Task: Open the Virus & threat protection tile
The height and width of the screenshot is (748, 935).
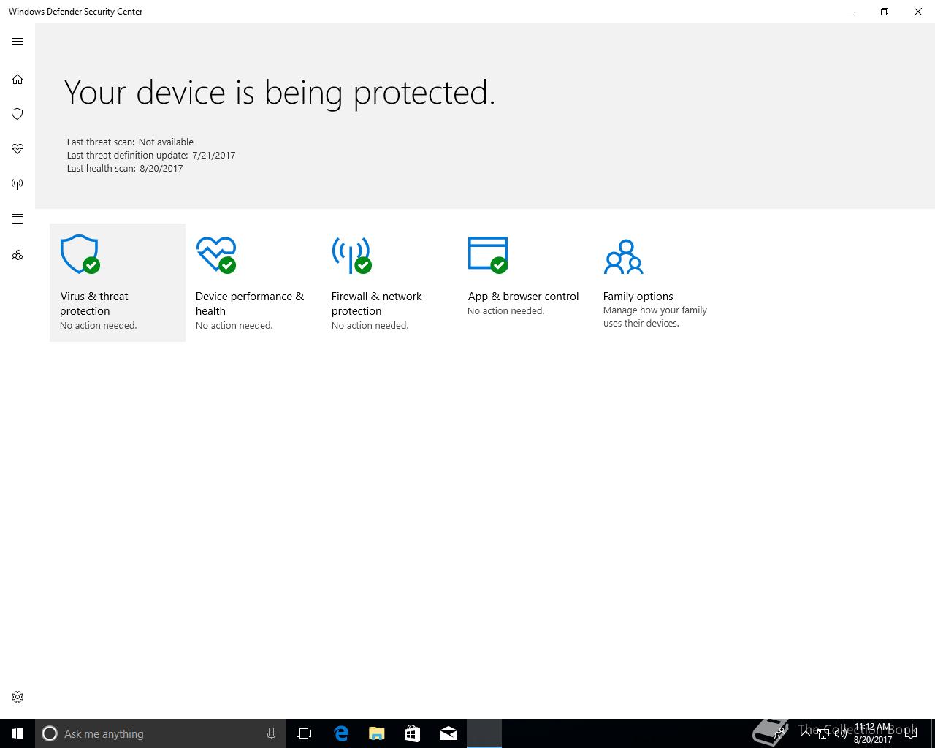Action: pos(118,283)
